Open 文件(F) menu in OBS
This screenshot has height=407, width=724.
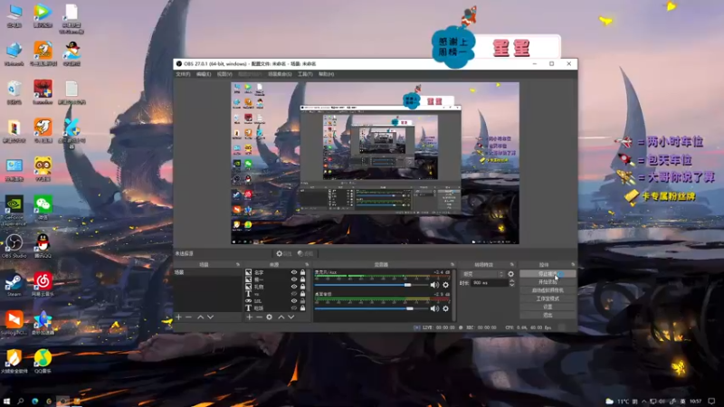point(184,74)
